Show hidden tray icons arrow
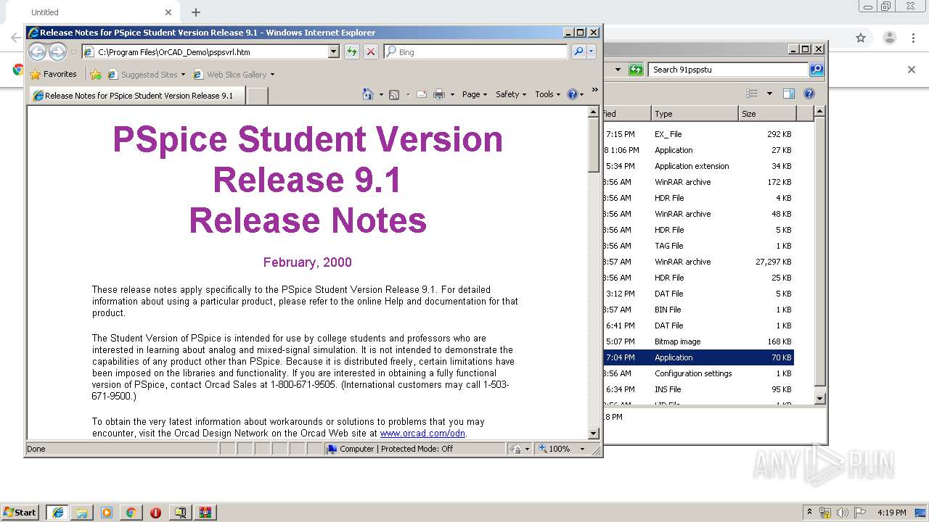Image resolution: width=929 pixels, height=522 pixels. click(809, 513)
